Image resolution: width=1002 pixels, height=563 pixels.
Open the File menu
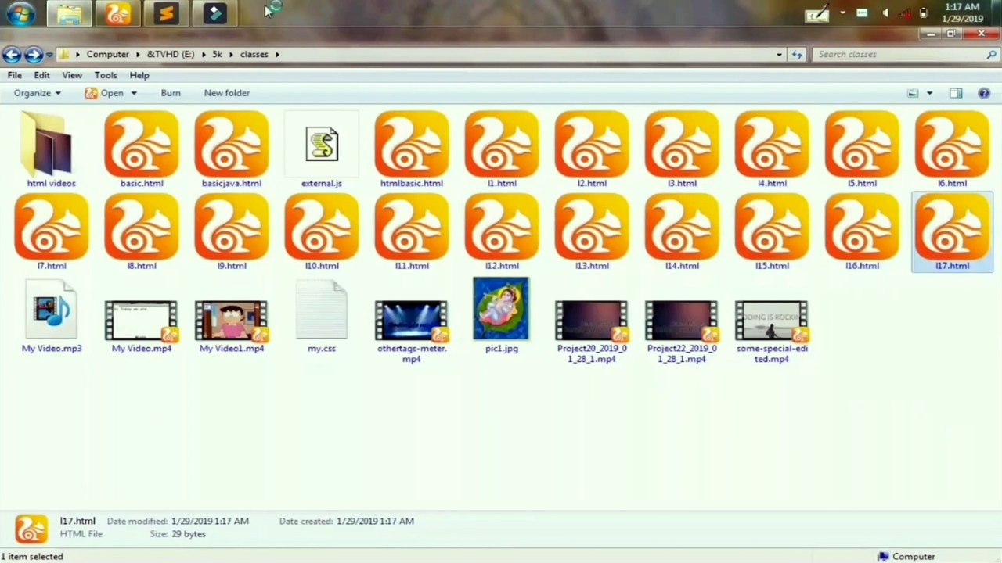point(15,75)
